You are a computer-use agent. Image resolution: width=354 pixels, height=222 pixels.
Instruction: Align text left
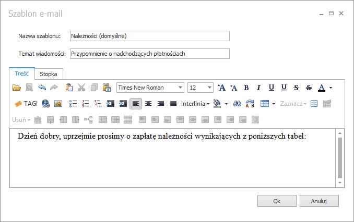pyautogui.click(x=136, y=104)
